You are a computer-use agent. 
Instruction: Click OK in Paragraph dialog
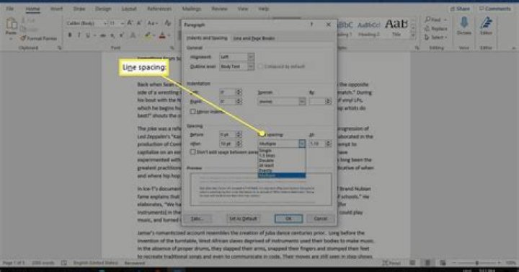coord(288,219)
